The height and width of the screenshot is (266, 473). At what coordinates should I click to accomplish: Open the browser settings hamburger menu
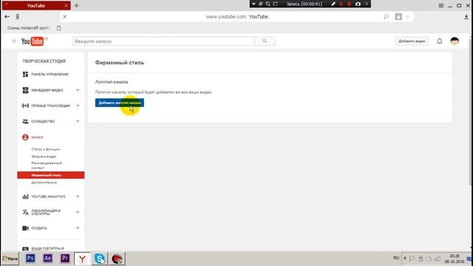click(x=440, y=5)
